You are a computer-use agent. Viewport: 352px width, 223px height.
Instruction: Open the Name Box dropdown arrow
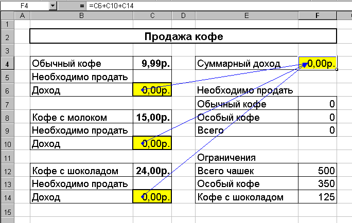tap(53, 6)
